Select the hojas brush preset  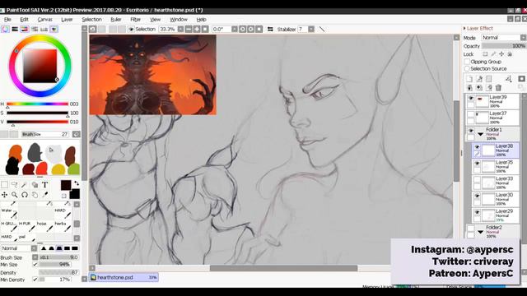[x=45, y=227]
